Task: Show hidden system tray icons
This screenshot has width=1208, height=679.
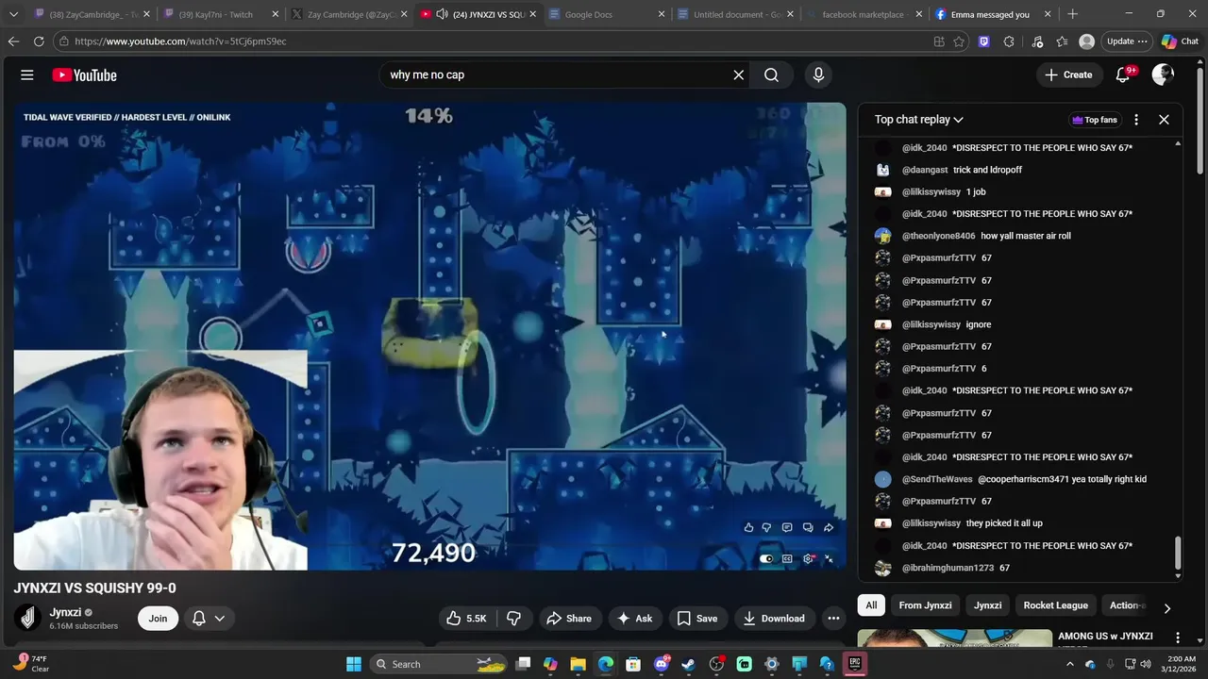Action: [x=1069, y=664]
